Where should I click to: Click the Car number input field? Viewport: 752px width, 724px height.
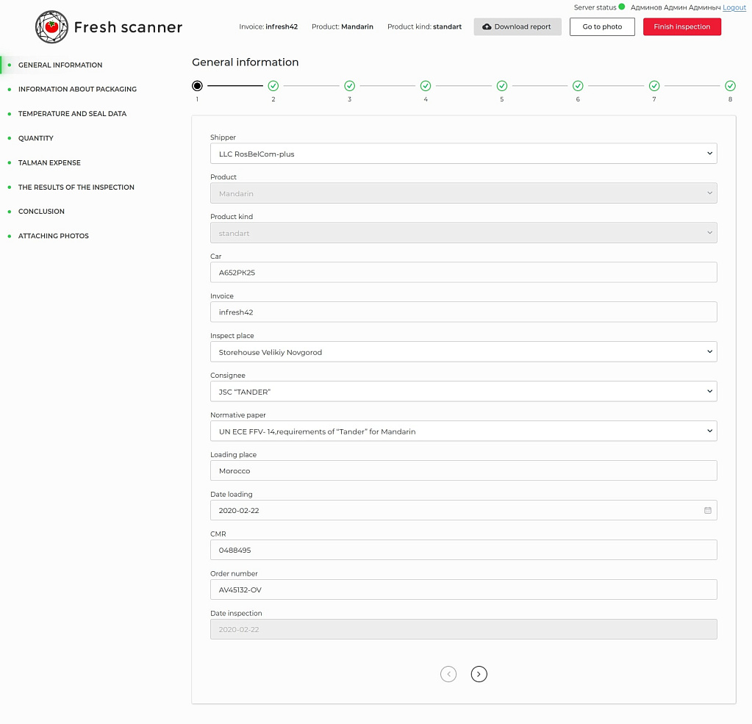click(x=463, y=273)
